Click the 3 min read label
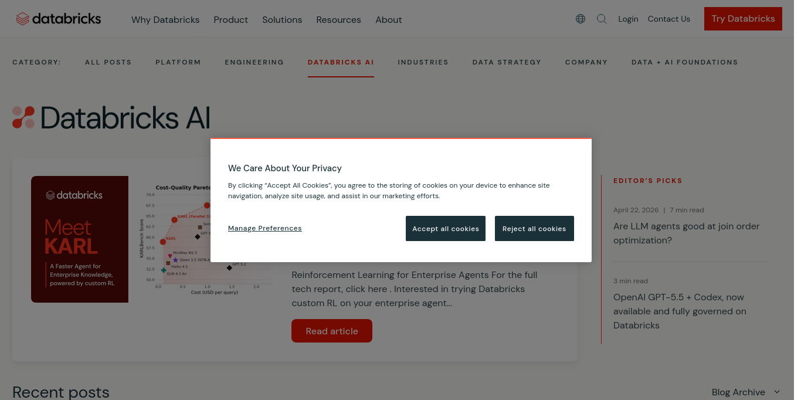Screen dimensions: 801x400 630,281
